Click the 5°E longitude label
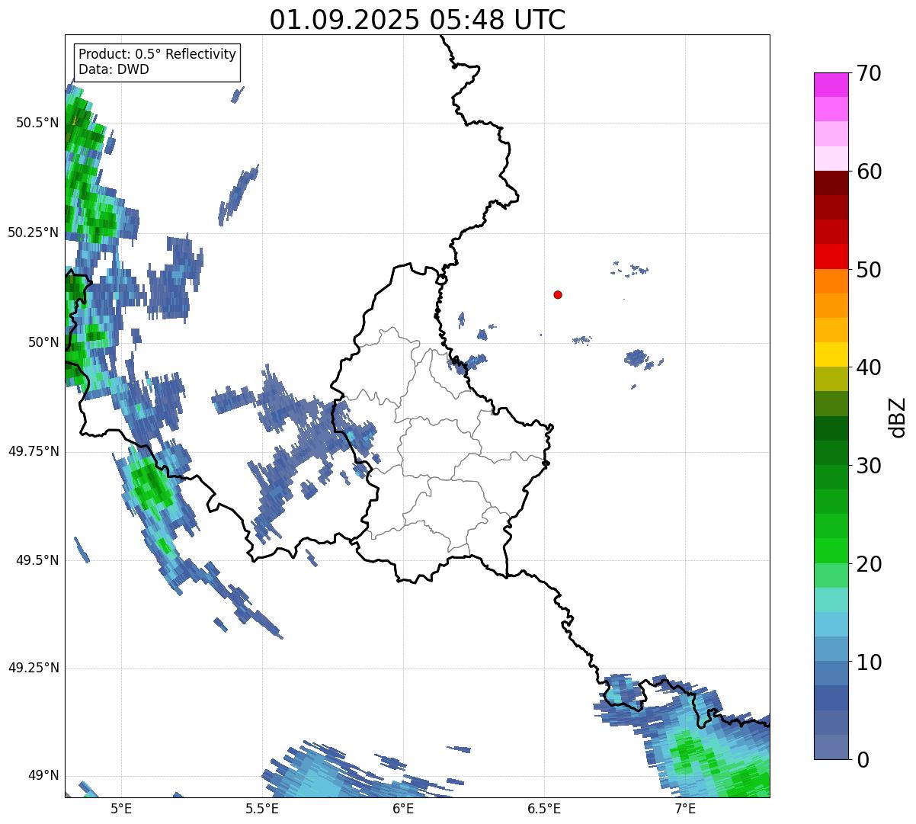 (x=122, y=809)
